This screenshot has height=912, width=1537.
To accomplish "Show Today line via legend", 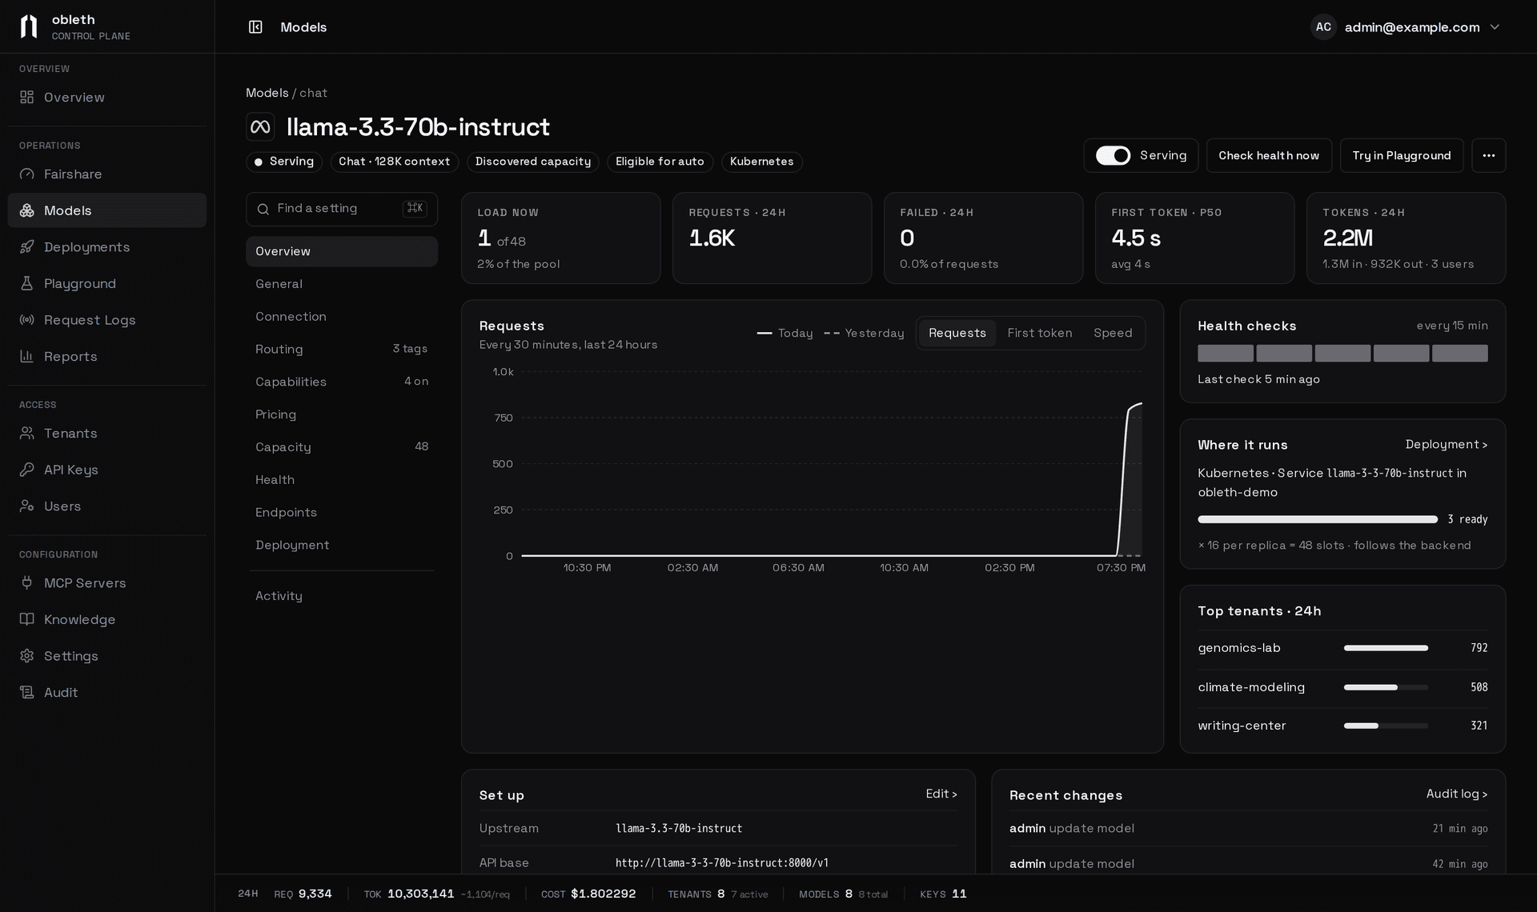I will 785,334.
